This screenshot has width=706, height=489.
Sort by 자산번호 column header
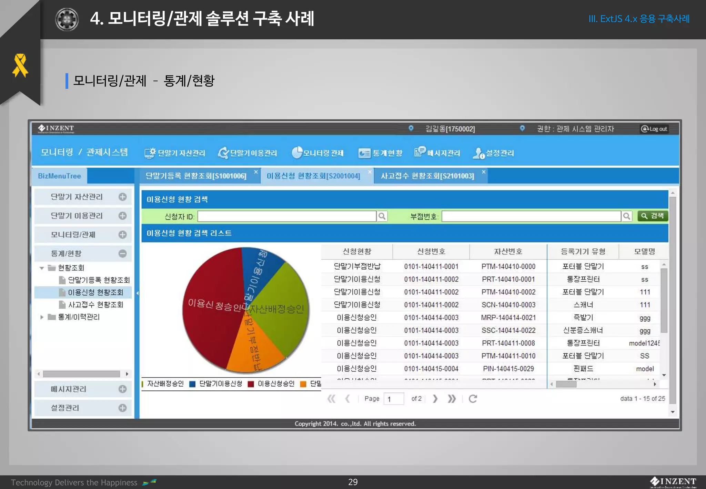coord(508,251)
